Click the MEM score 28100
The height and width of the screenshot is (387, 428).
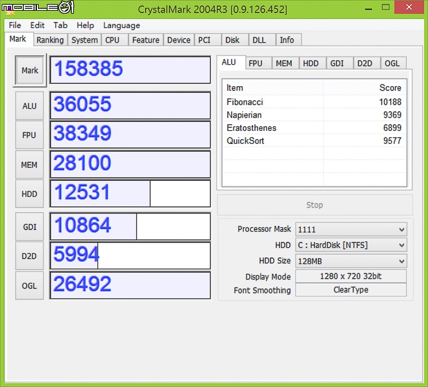point(130,165)
